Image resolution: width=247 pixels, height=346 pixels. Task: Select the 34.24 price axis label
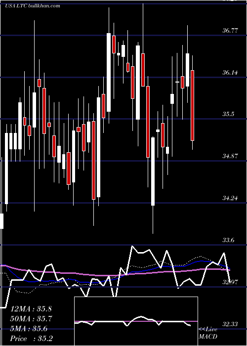click(230, 198)
